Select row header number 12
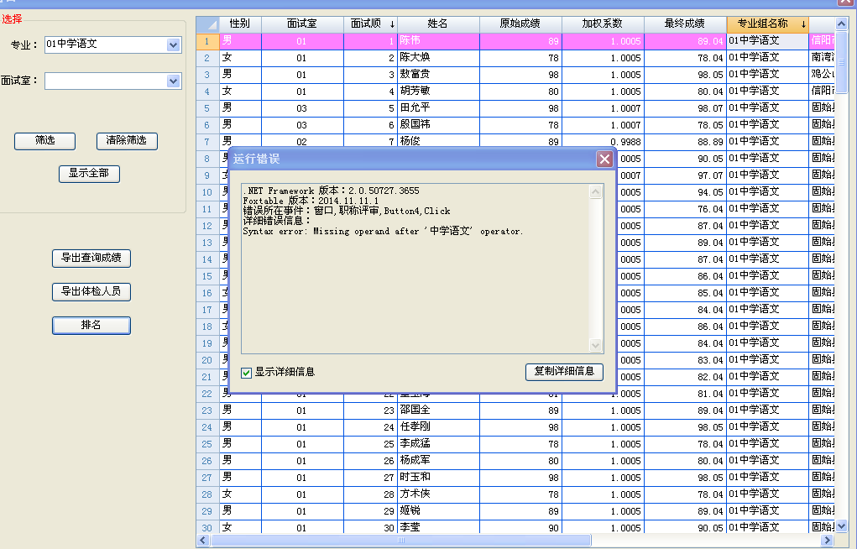 pos(207,226)
